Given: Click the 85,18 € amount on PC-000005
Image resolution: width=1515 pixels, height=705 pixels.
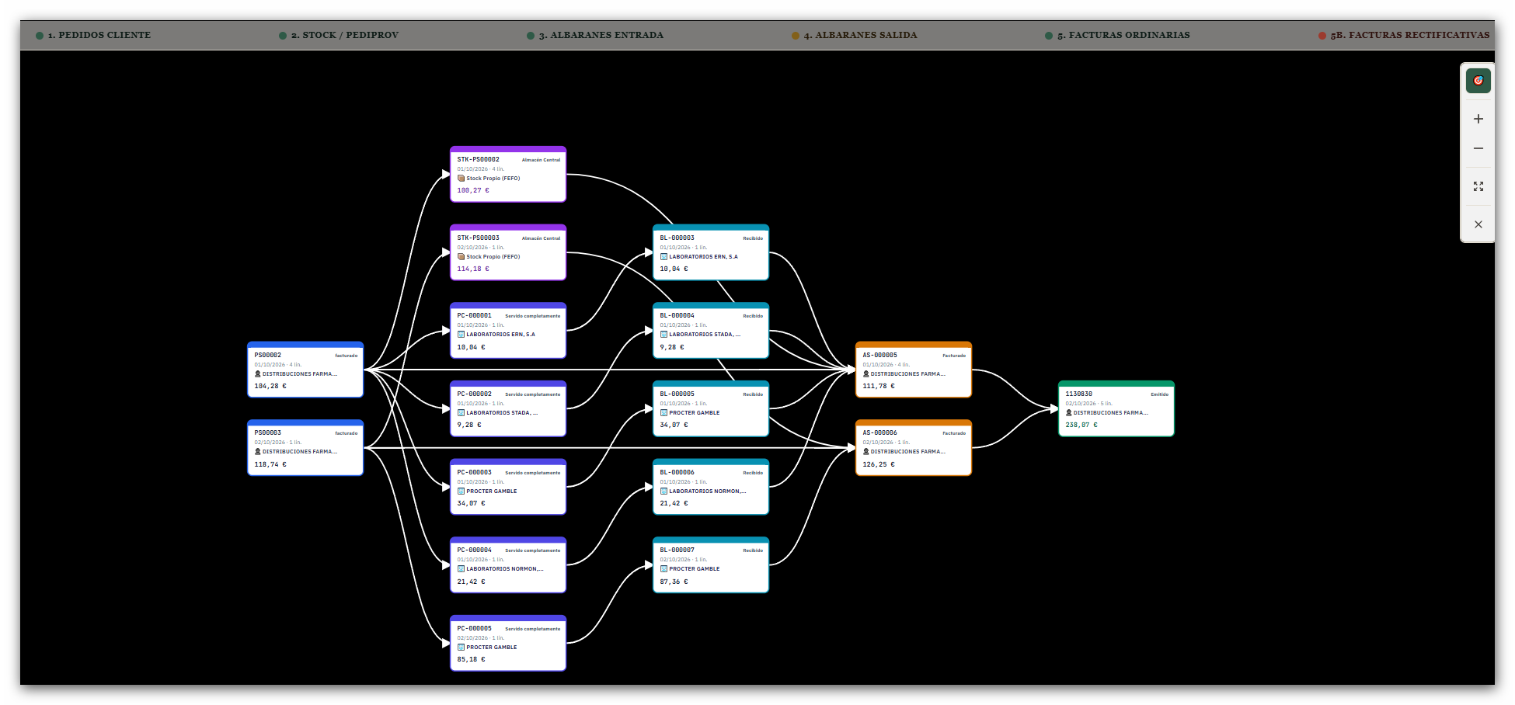Looking at the screenshot, I should click(x=471, y=659).
